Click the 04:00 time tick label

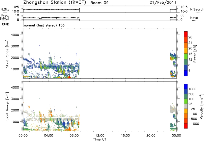(48, 136)
